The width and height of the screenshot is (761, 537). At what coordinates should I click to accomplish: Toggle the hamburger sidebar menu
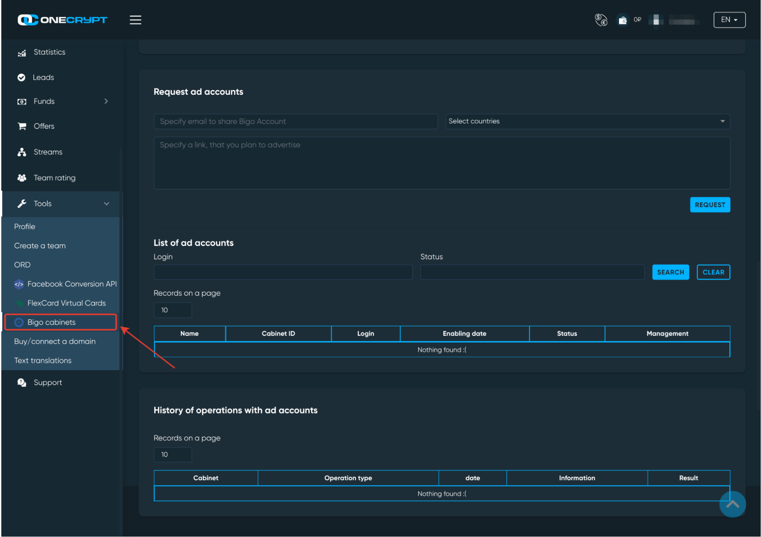[x=135, y=20]
